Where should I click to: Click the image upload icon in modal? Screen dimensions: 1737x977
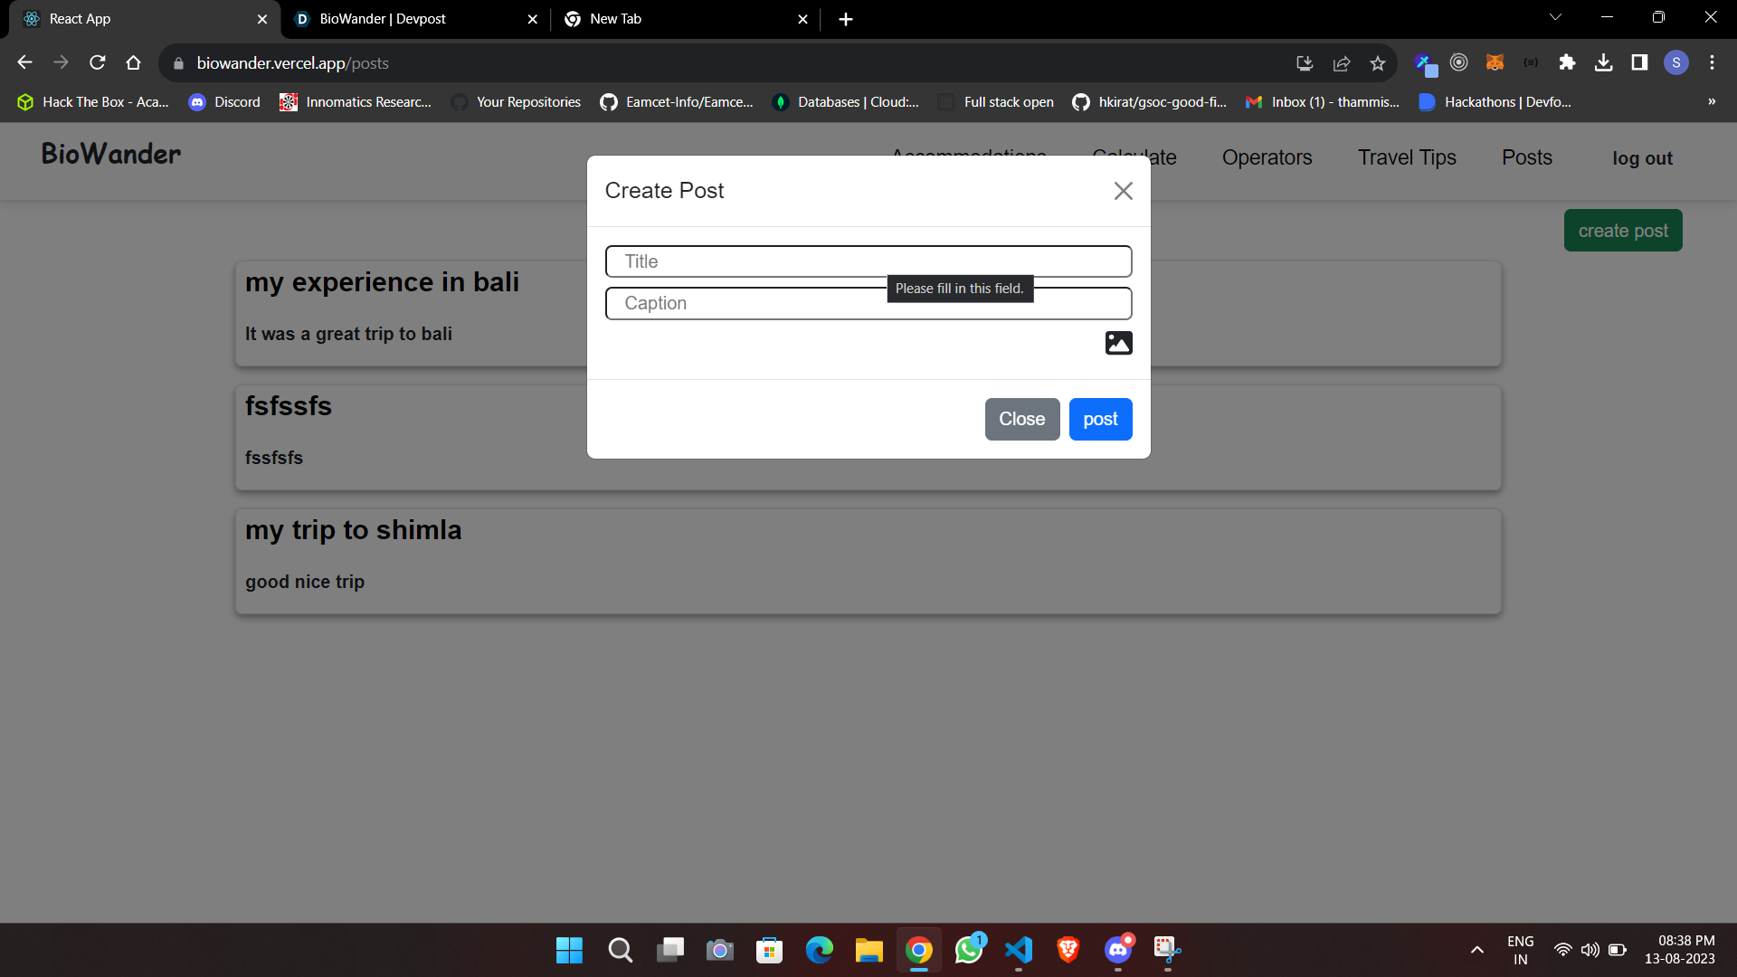tap(1118, 343)
